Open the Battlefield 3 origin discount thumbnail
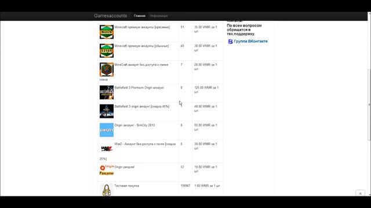Screen dimensions: 371x208 pos(107,112)
